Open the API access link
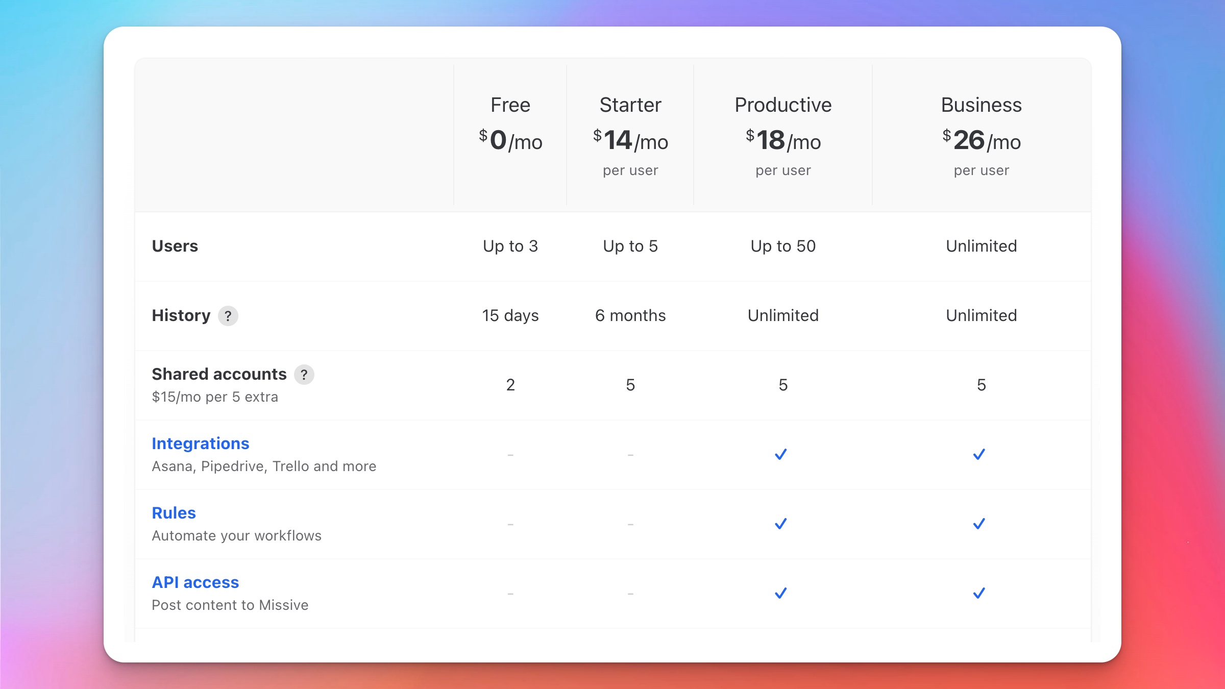Image resolution: width=1225 pixels, height=689 pixels. point(194,581)
